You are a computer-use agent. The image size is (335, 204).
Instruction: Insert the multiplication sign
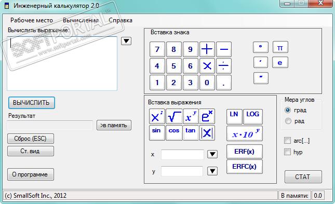[x=207, y=66]
